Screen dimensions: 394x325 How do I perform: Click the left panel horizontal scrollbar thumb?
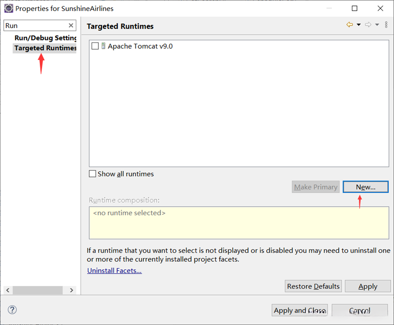[x=37, y=290]
